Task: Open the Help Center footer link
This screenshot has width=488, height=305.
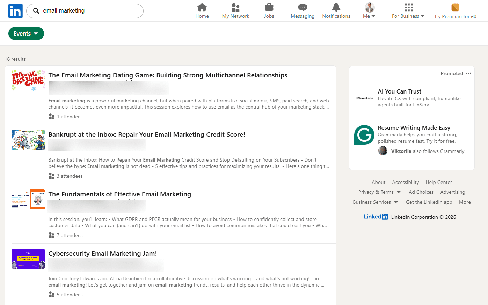Action: tap(438, 182)
